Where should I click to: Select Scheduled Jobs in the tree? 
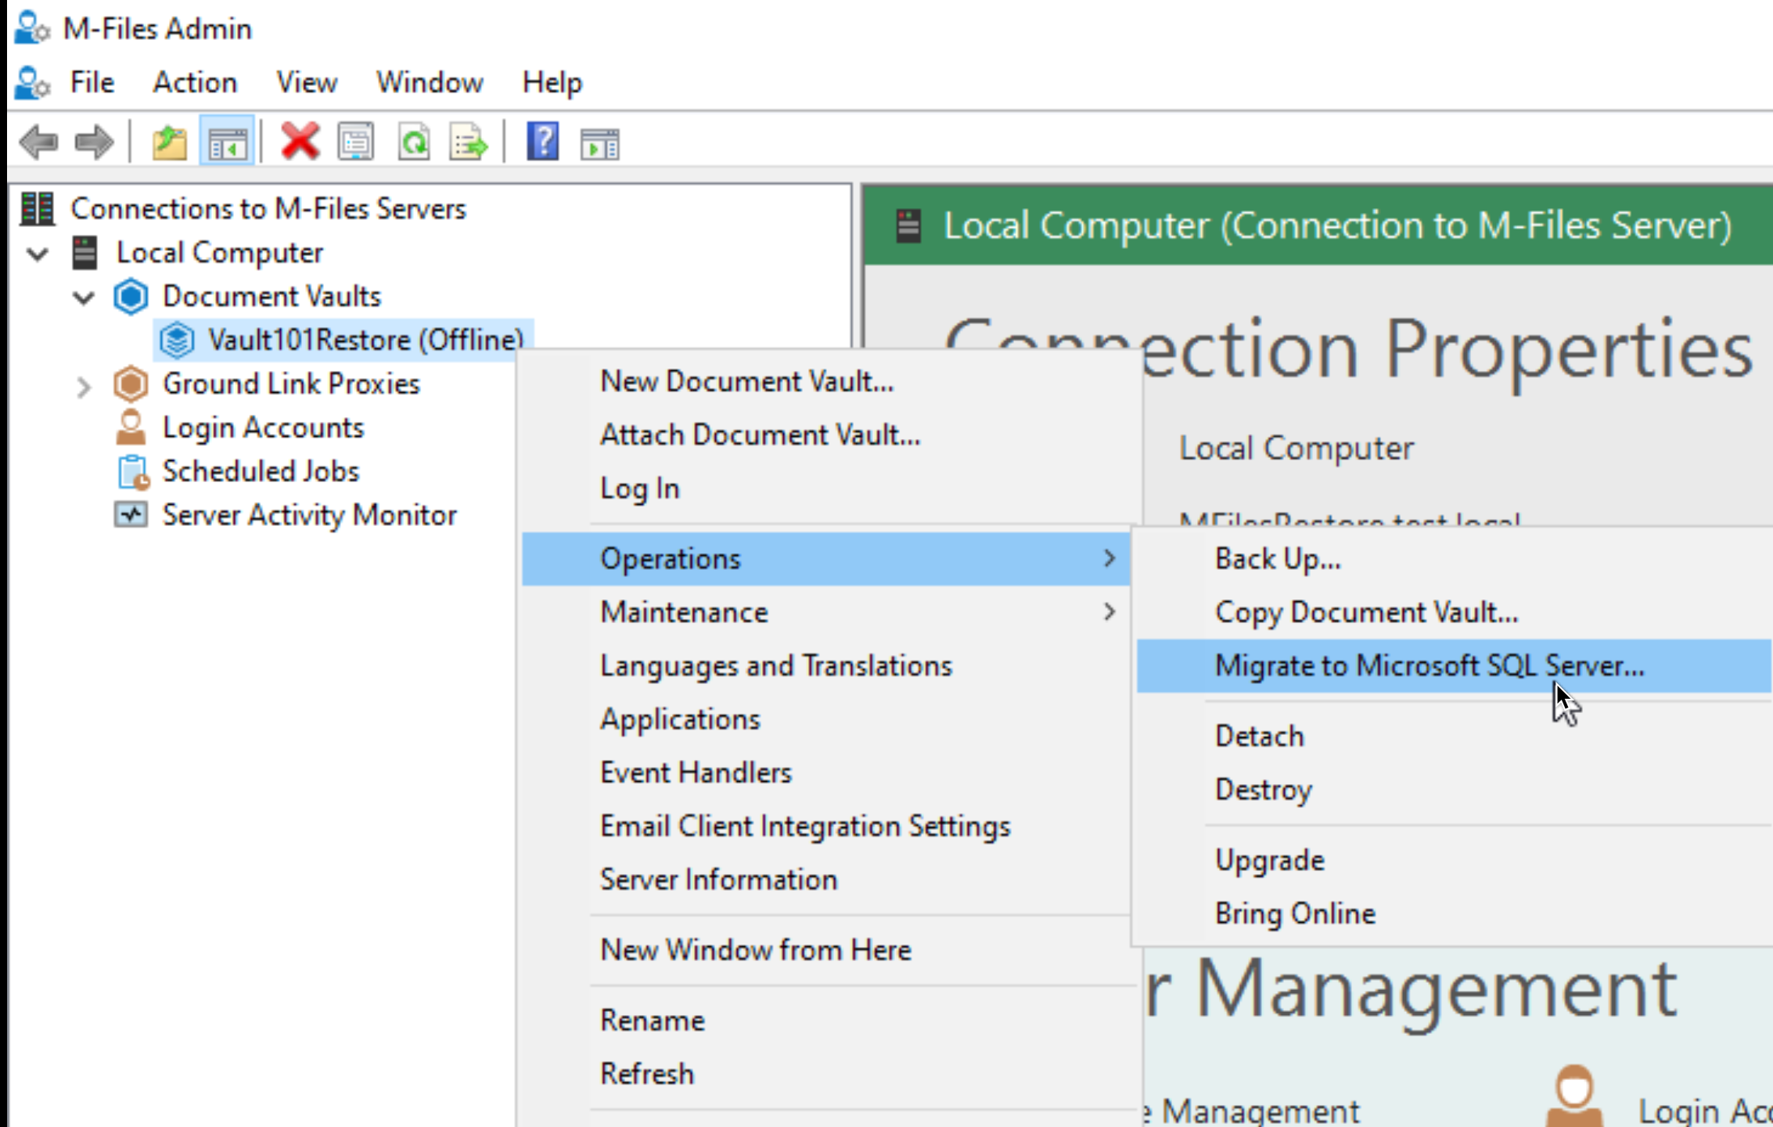261,471
